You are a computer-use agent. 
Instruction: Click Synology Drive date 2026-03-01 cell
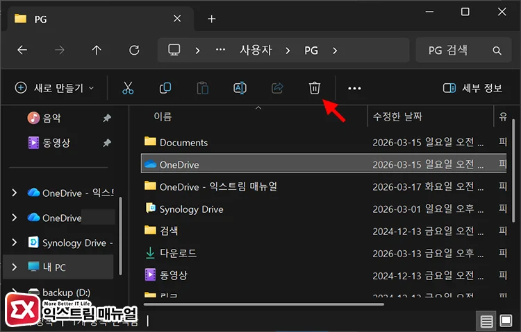pos(428,209)
